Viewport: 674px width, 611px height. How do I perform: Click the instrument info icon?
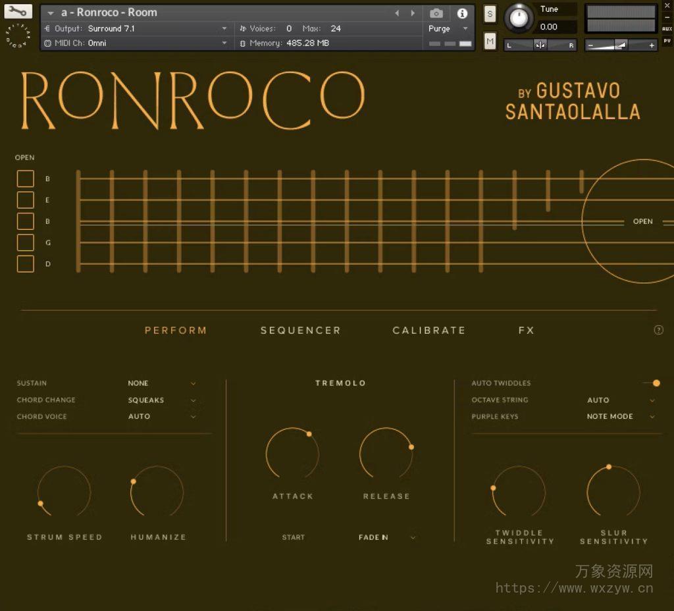tap(462, 12)
